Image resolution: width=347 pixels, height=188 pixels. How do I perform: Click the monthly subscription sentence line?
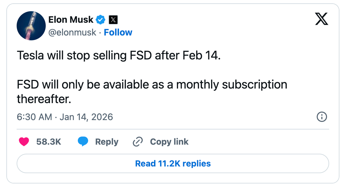click(152, 85)
